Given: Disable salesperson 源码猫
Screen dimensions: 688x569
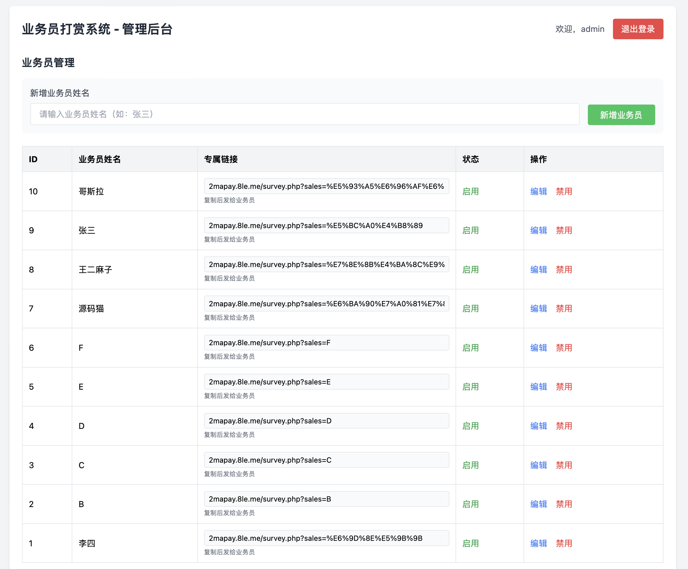Looking at the screenshot, I should click(x=564, y=308).
